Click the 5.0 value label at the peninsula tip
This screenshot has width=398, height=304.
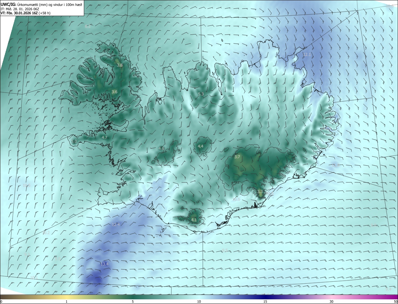74,141
